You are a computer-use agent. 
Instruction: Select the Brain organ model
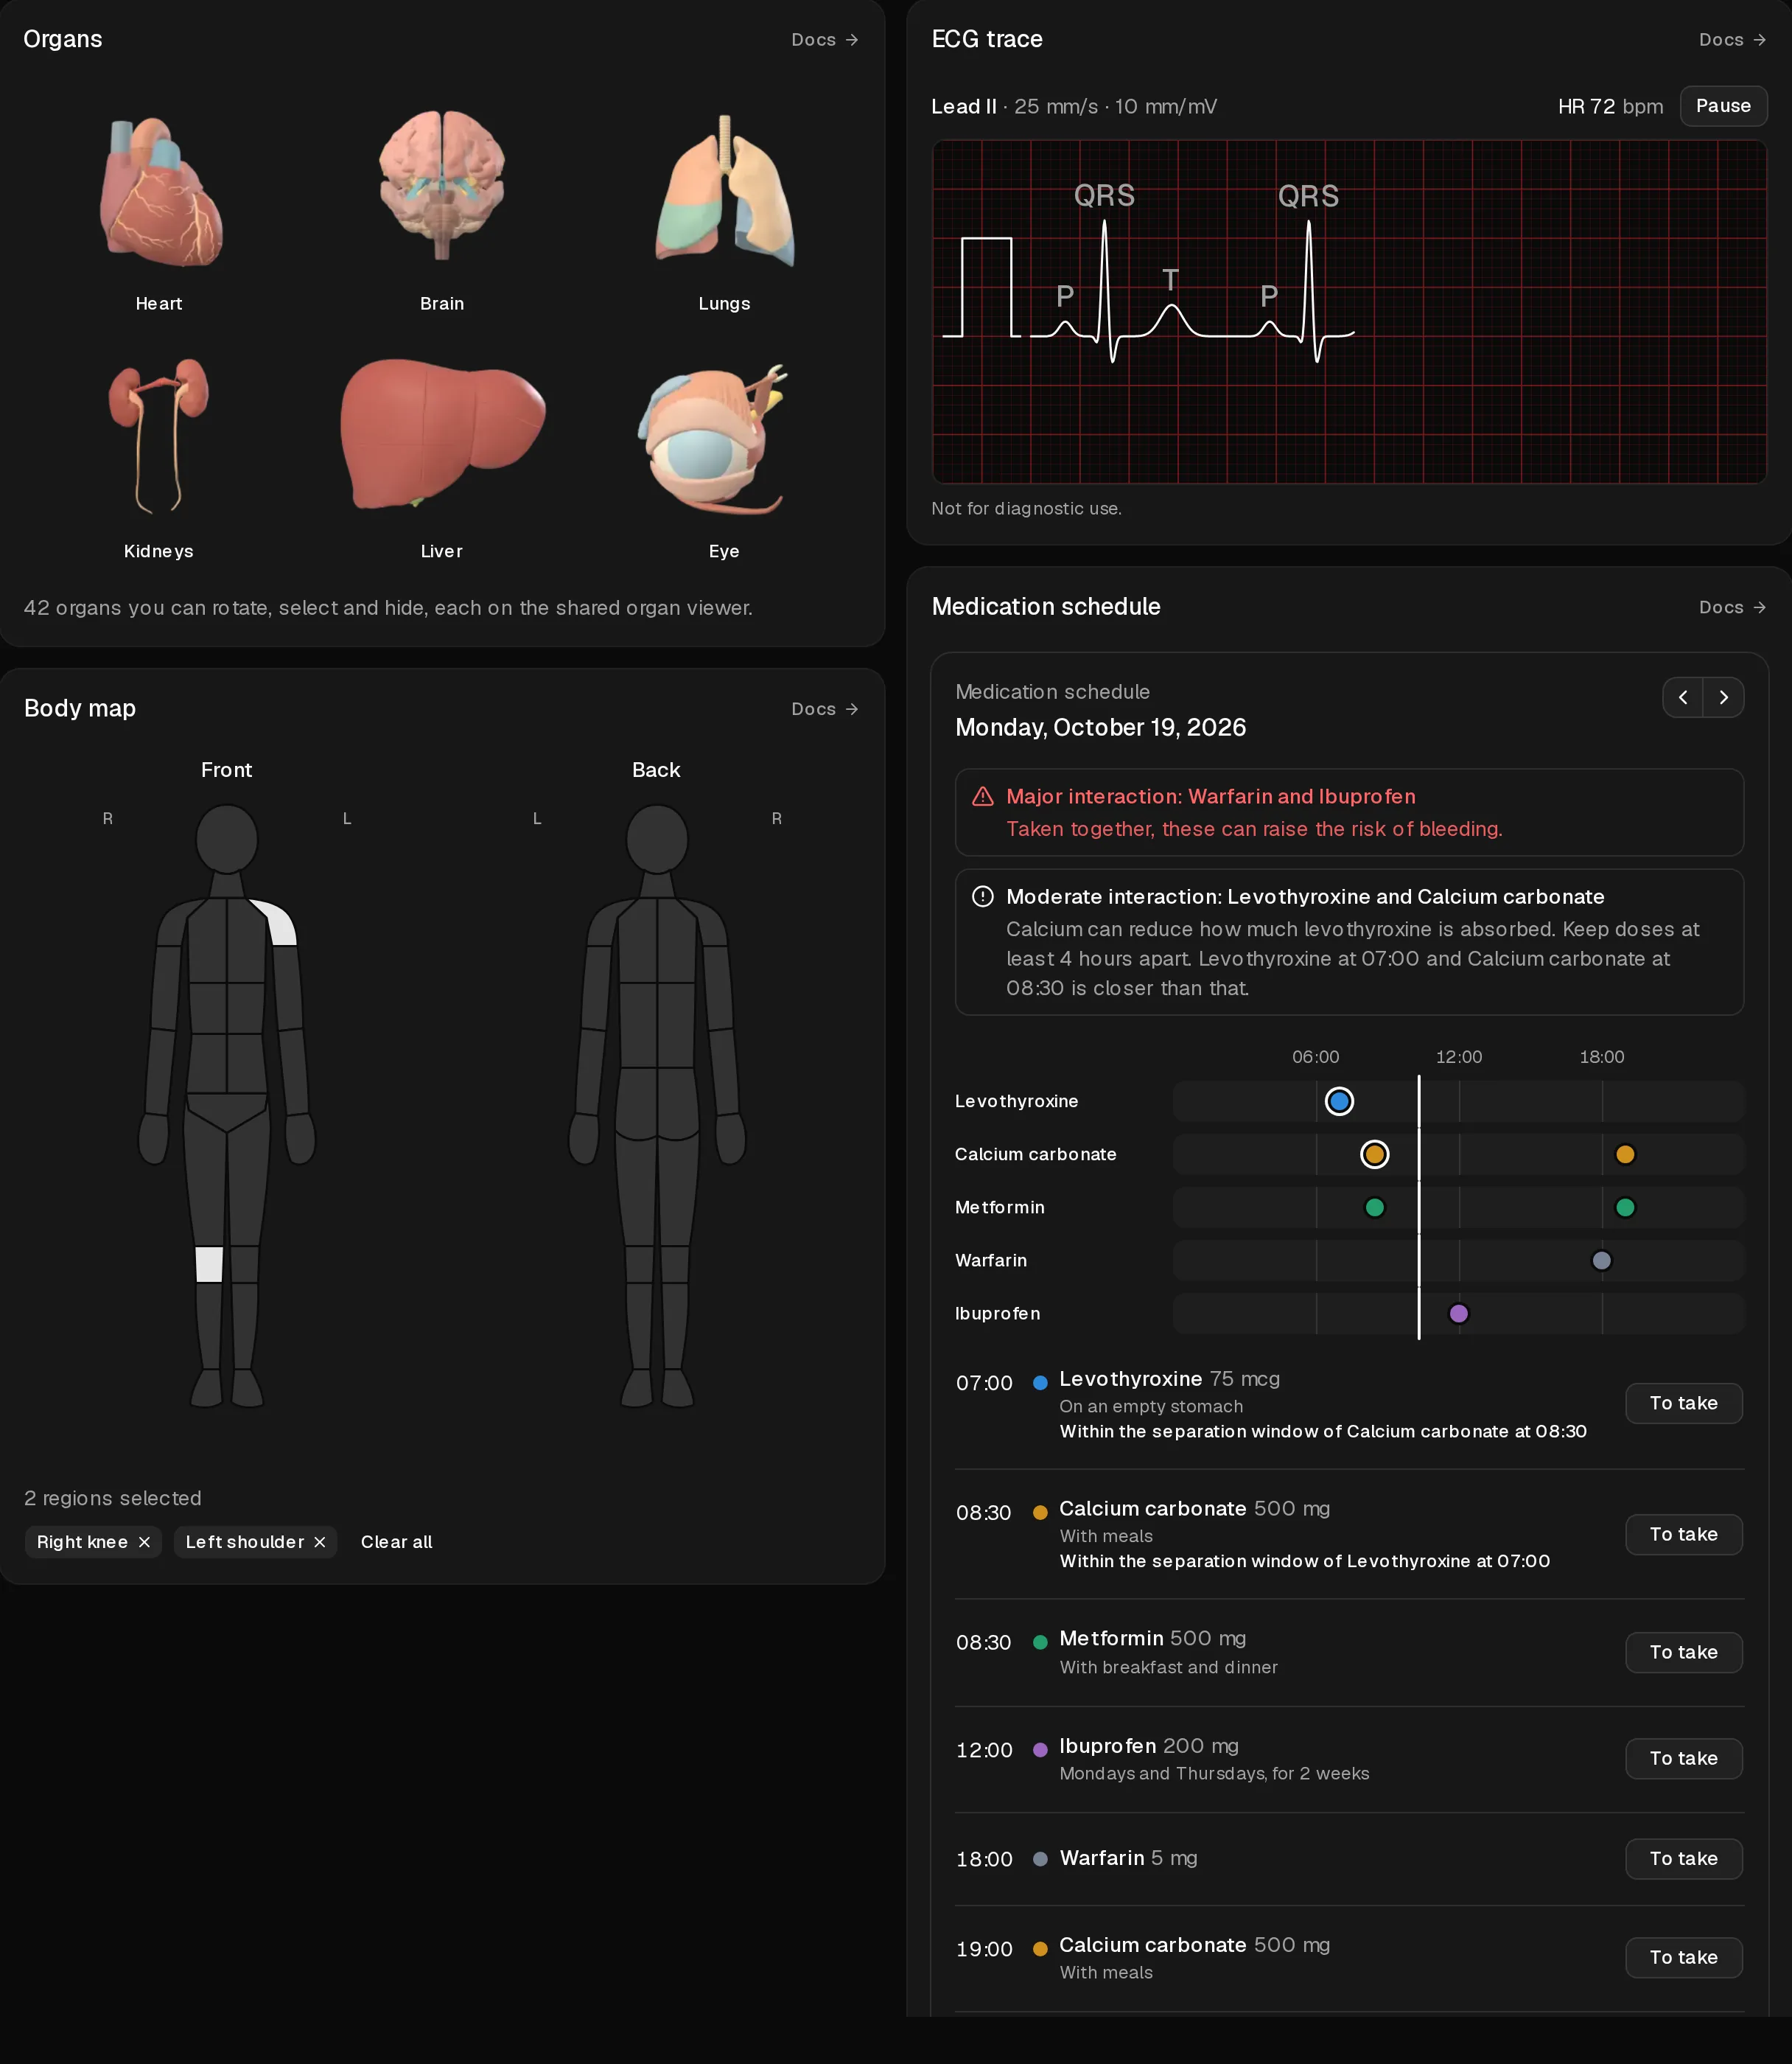pos(441,185)
